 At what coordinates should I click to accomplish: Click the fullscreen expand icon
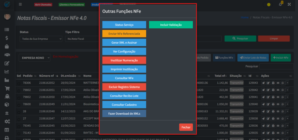pos(289,4)
